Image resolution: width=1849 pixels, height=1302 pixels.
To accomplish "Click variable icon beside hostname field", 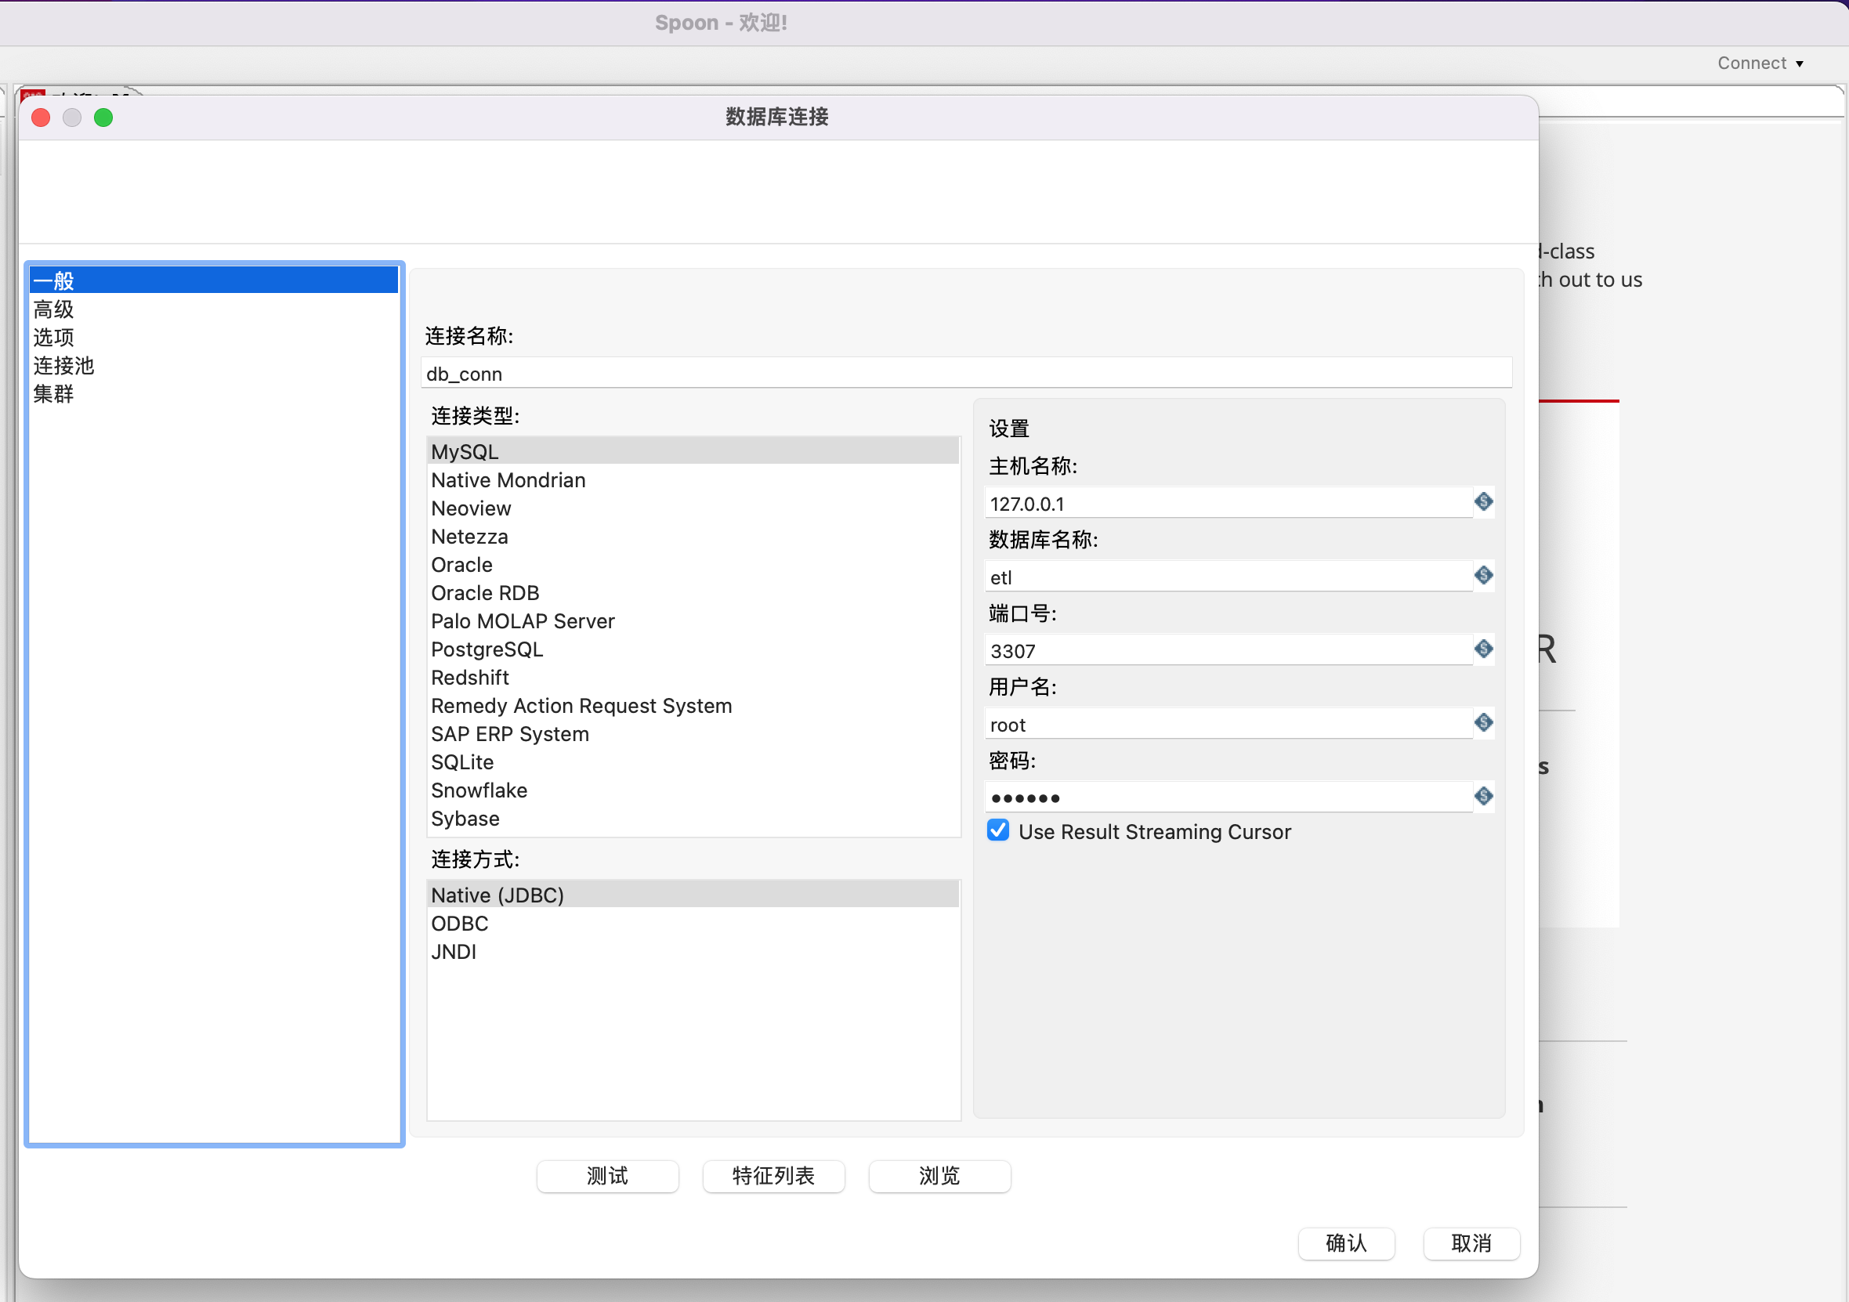I will 1483,502.
